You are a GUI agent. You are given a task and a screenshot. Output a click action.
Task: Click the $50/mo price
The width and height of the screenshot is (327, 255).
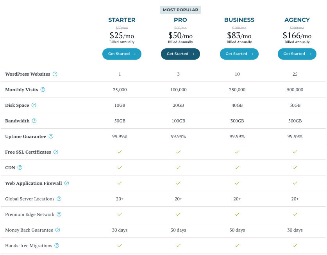point(180,35)
